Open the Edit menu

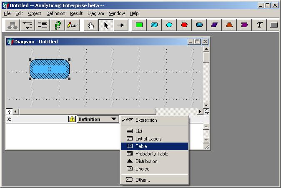pyautogui.click(x=19, y=13)
